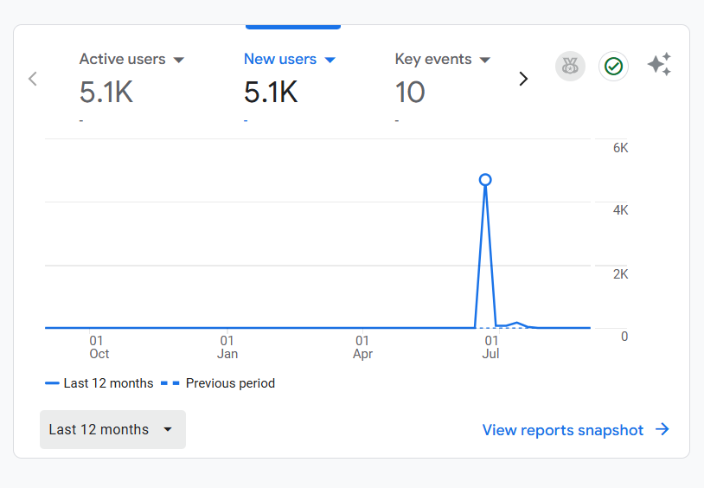Screen dimensions: 704x488
Task: Click the right chevron to show more metrics
Action: click(x=522, y=79)
